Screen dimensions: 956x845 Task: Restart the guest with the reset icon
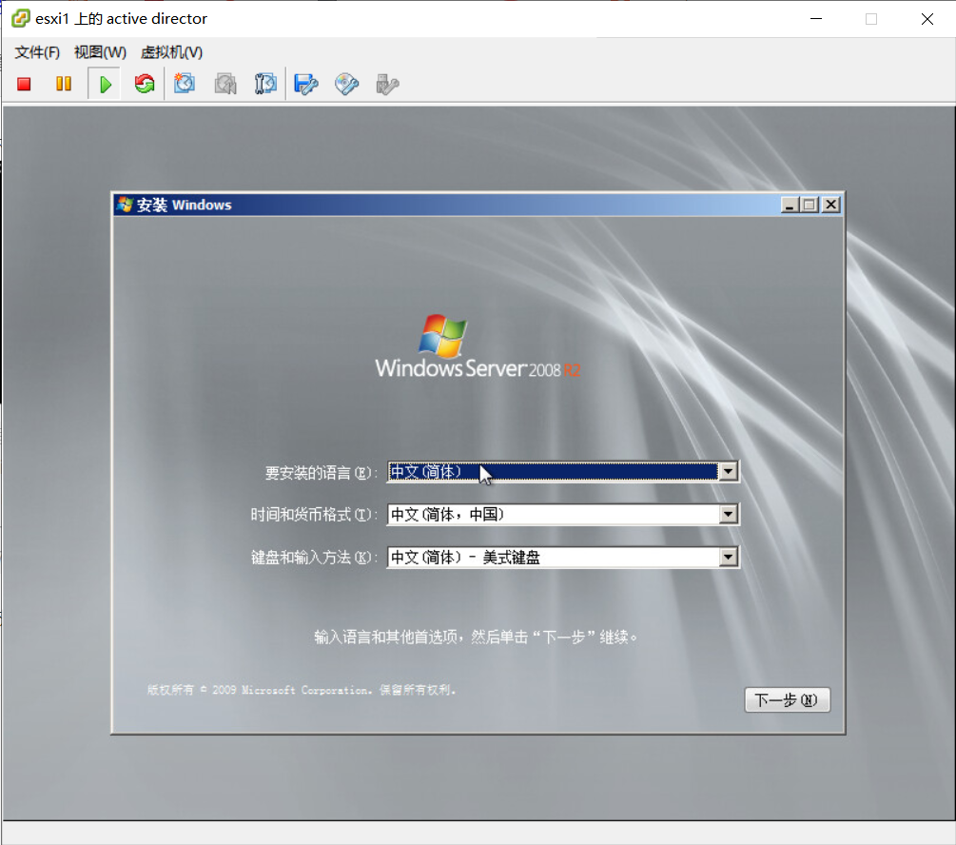pyautogui.click(x=145, y=84)
